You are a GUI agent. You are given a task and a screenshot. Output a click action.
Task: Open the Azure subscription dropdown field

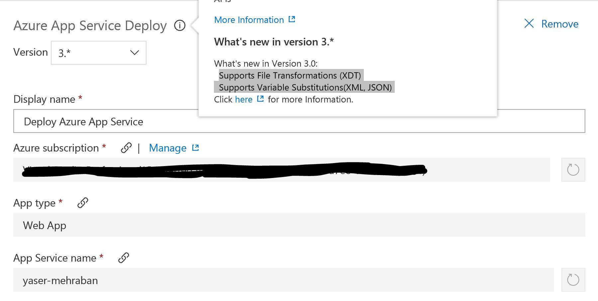tap(282, 170)
